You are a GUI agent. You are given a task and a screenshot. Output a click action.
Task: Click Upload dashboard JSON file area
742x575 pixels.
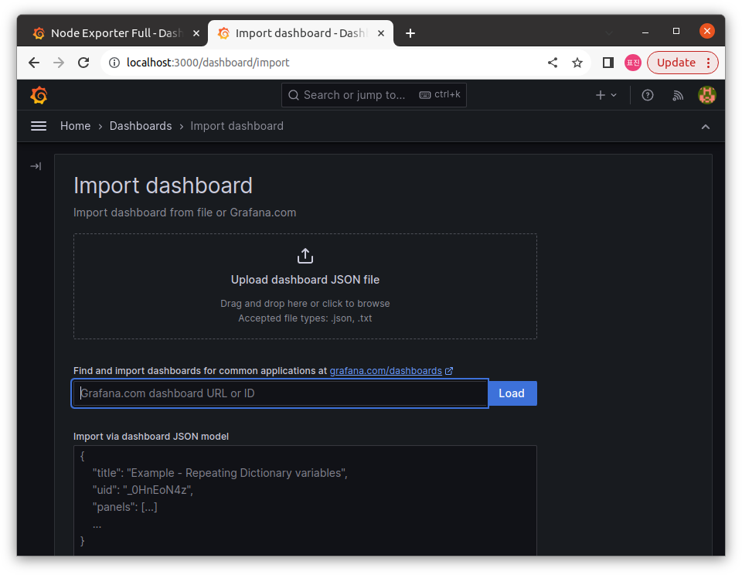(305, 286)
